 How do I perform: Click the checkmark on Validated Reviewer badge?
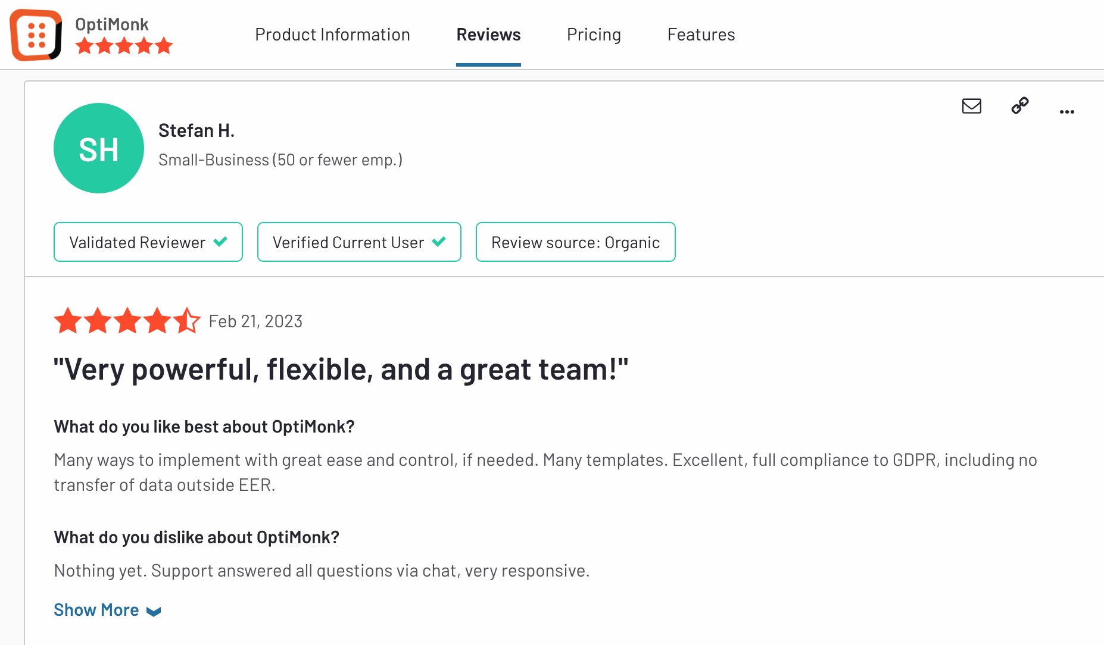click(220, 242)
